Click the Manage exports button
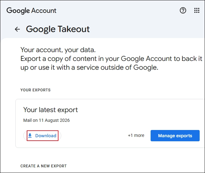 [175, 136]
